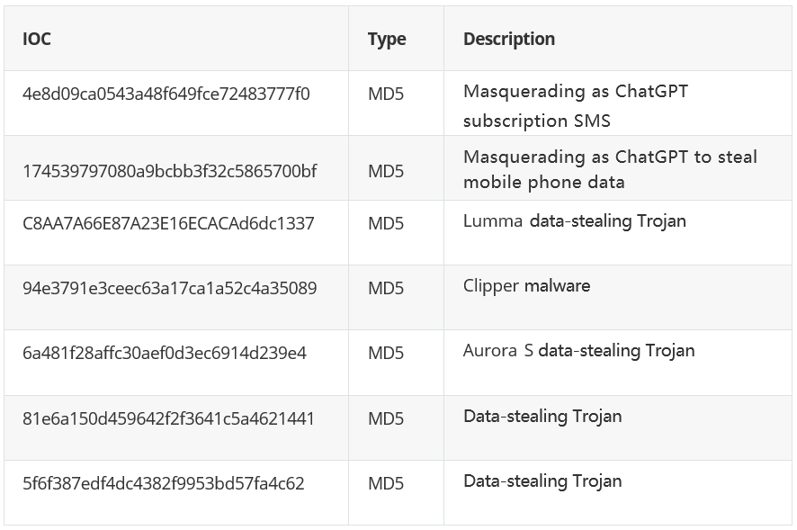The image size is (797, 530).
Task: Select hash 81e6a150d459642f2f3641c5a4621441
Action: click(168, 418)
